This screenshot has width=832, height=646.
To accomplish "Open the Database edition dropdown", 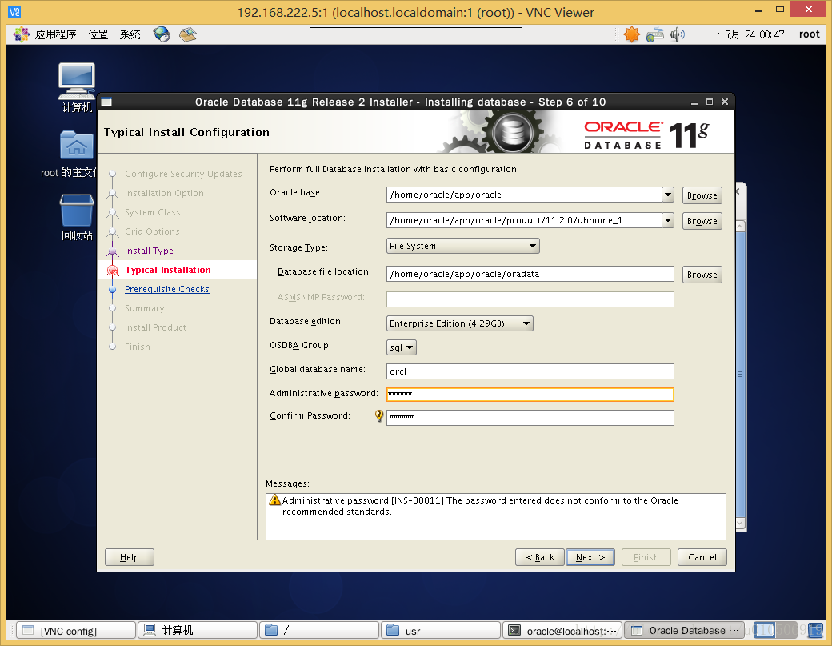I will (459, 323).
